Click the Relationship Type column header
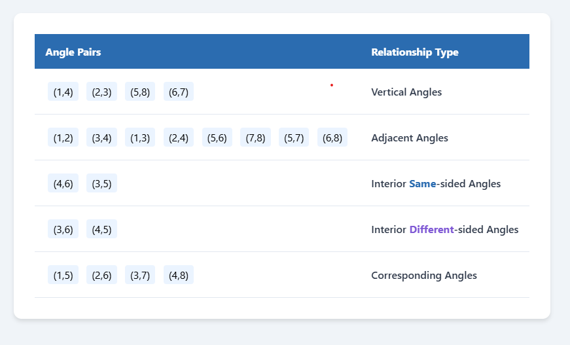570x345 pixels. (414, 52)
